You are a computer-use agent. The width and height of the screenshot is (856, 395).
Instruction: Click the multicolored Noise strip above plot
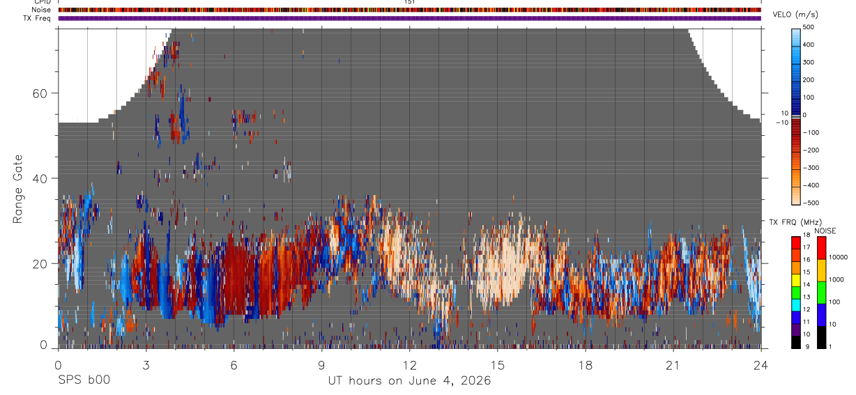(x=409, y=10)
